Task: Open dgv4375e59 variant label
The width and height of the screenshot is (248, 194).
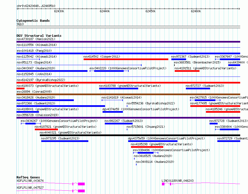Action: (x=166, y=138)
